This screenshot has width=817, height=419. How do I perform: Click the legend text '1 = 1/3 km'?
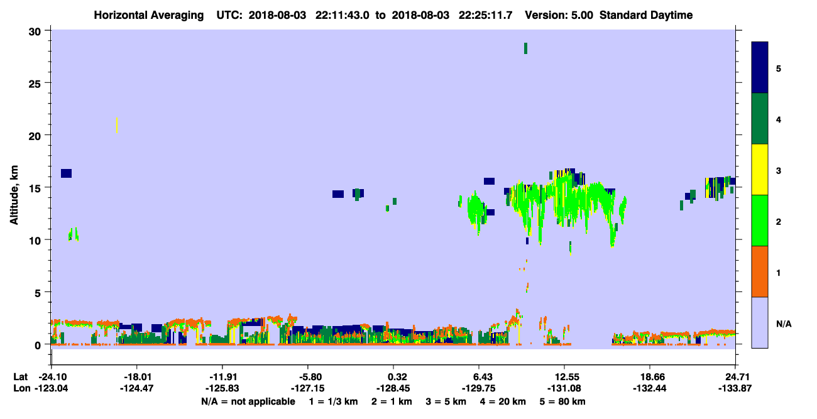click(334, 401)
